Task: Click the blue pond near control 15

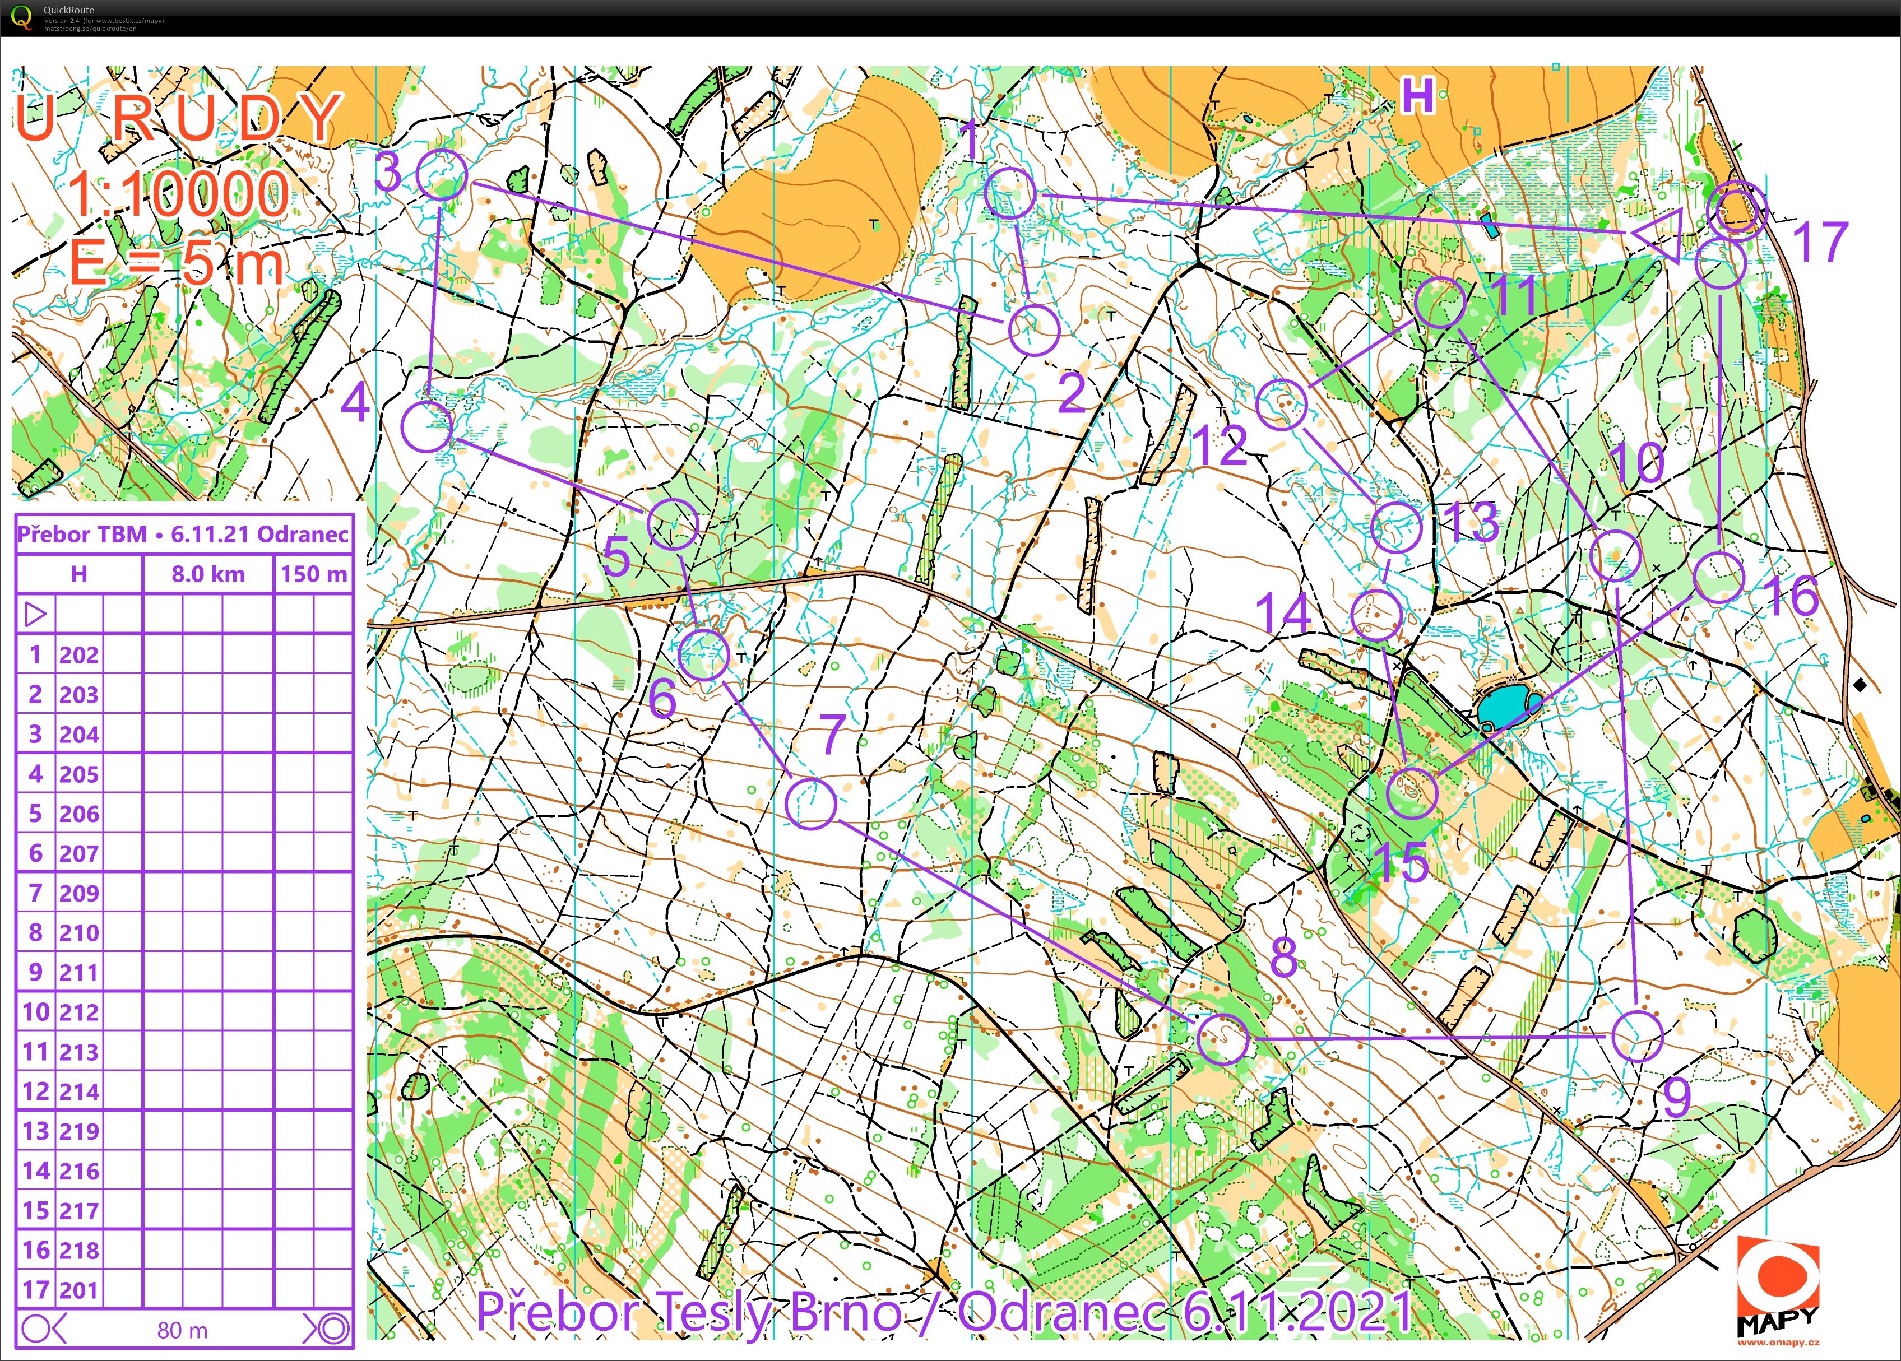Action: pos(1502,705)
